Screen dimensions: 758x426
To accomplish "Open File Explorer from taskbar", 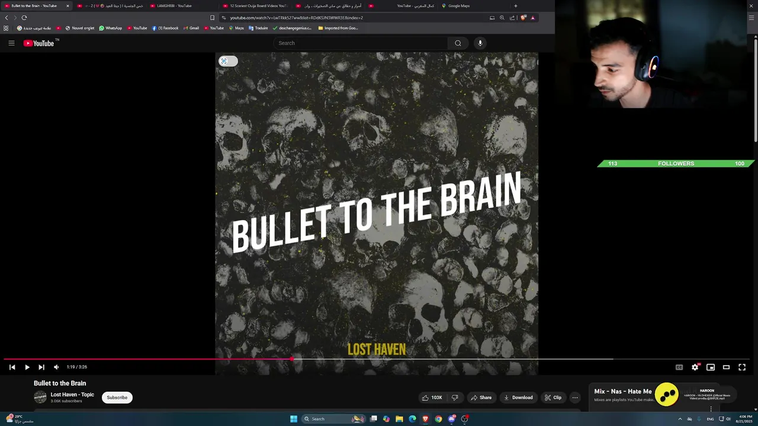I will point(399,419).
